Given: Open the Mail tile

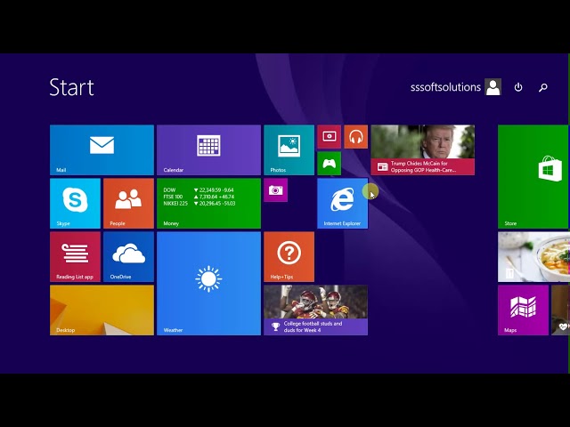Looking at the screenshot, I should click(x=102, y=150).
